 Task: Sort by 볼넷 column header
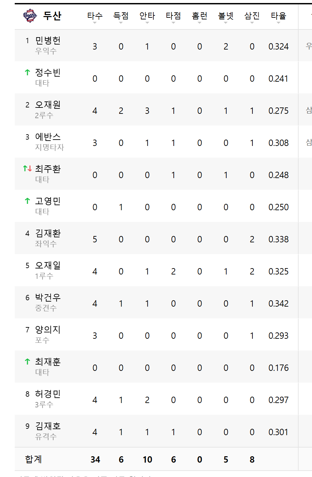(226, 16)
